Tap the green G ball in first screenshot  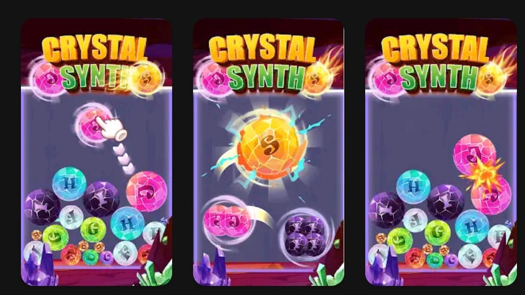coord(93,230)
